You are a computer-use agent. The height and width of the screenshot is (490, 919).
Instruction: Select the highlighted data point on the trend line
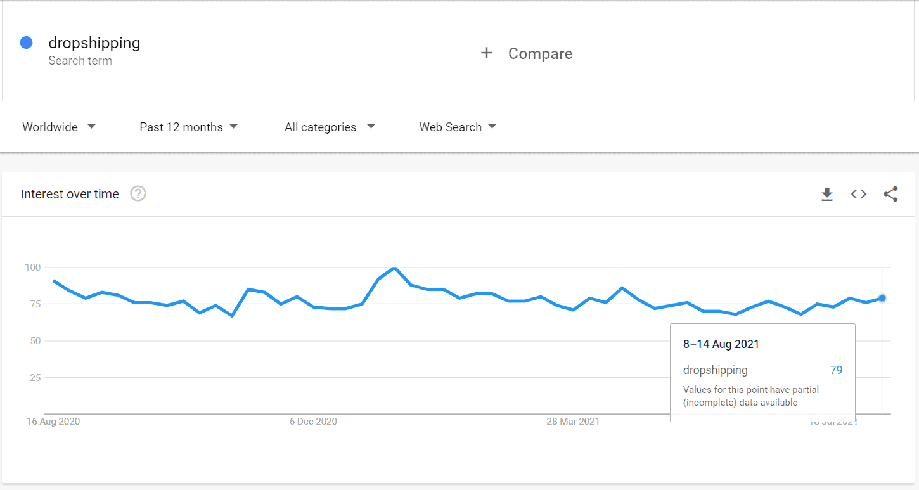[882, 298]
